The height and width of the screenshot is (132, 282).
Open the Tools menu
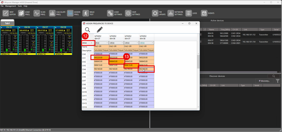coord(20,6)
